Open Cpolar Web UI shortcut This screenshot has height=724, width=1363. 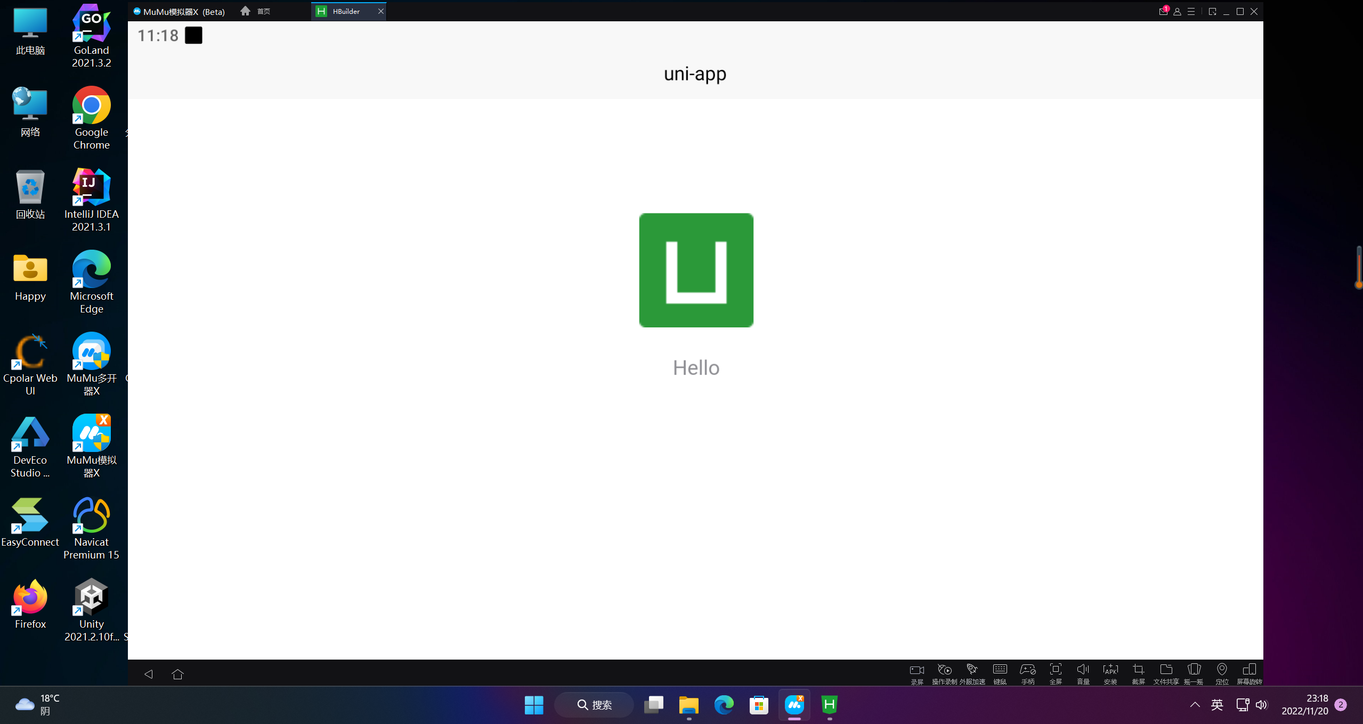click(30, 364)
